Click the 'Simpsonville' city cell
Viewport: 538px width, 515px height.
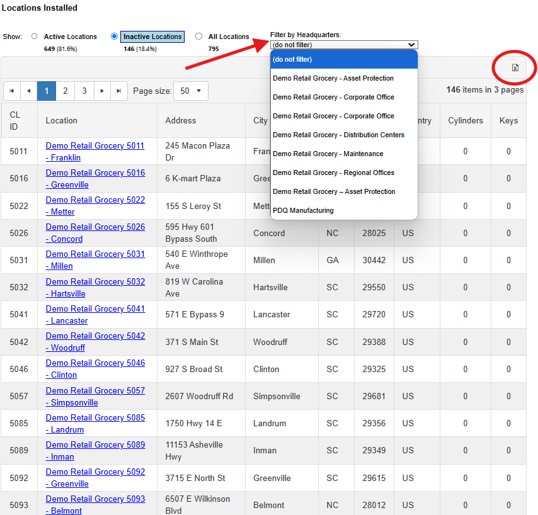pyautogui.click(x=282, y=397)
